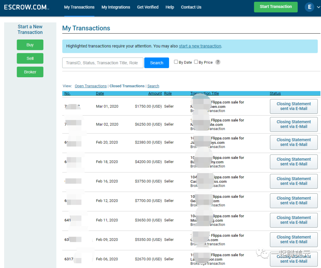Click the Broker button in sidebar
321x268 pixels.
(x=30, y=72)
